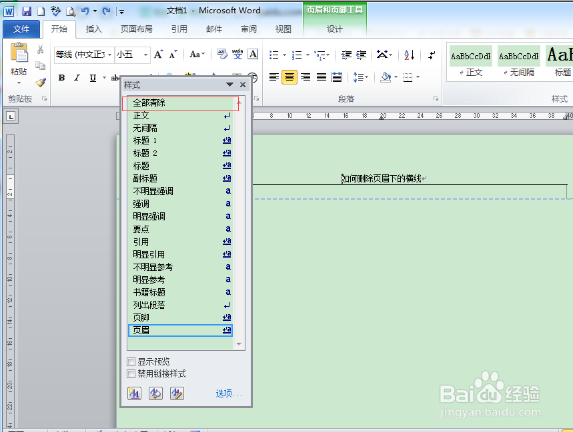573x432 pixels.
Task: Expand the line spacing options
Action: [366, 77]
